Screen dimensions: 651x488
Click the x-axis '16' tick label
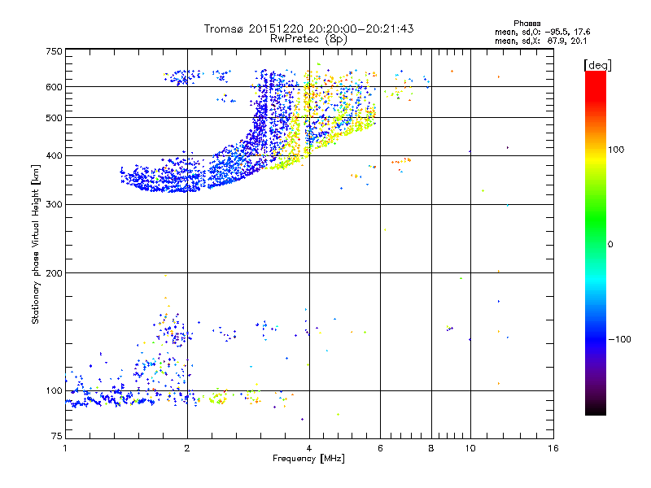pyautogui.click(x=553, y=448)
